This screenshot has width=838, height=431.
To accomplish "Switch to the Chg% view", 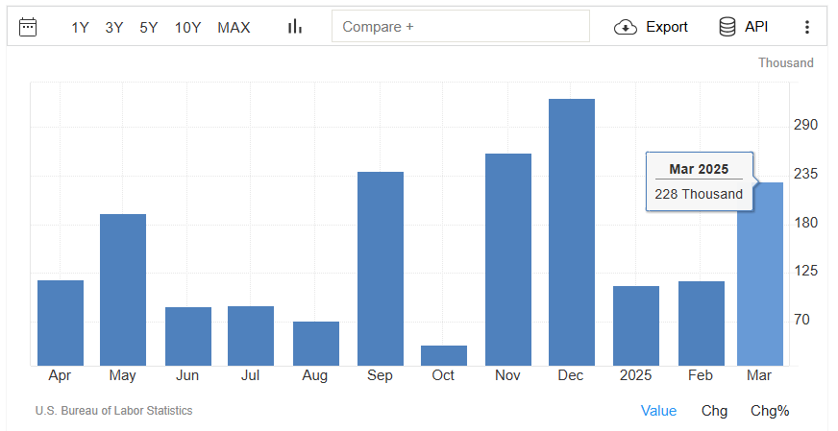I will point(770,411).
